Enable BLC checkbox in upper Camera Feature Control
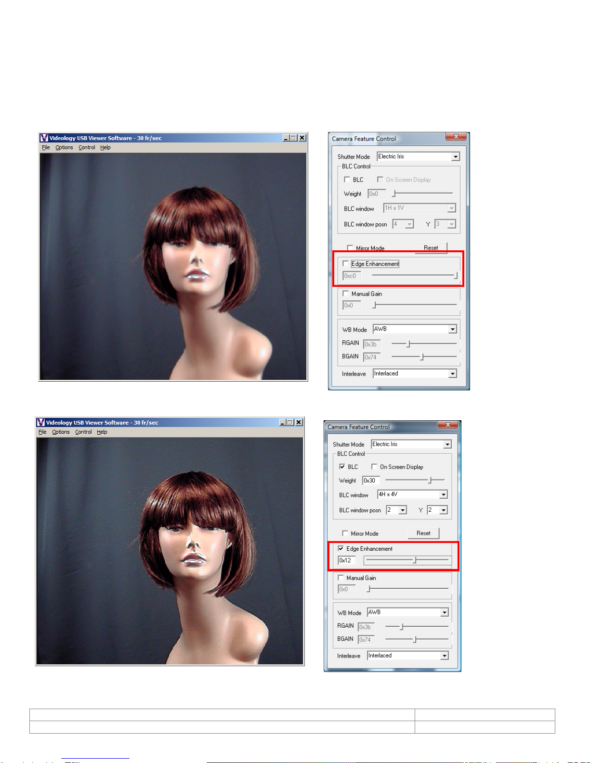 pos(347,180)
